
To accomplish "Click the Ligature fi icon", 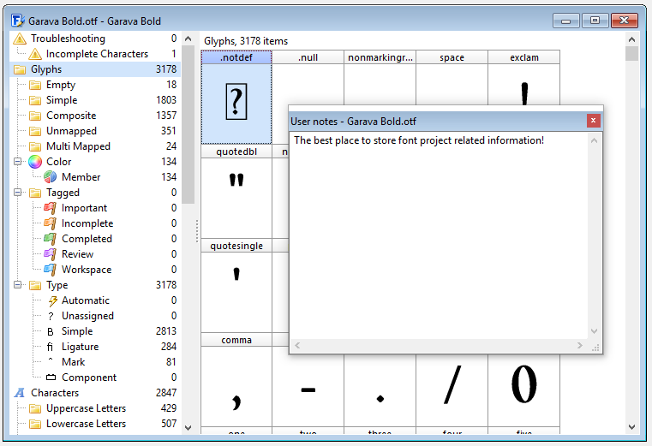I will (50, 347).
